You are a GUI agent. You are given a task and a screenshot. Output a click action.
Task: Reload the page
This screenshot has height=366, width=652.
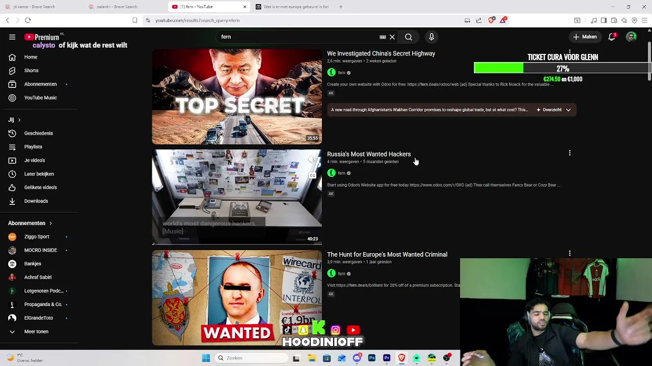(28, 20)
